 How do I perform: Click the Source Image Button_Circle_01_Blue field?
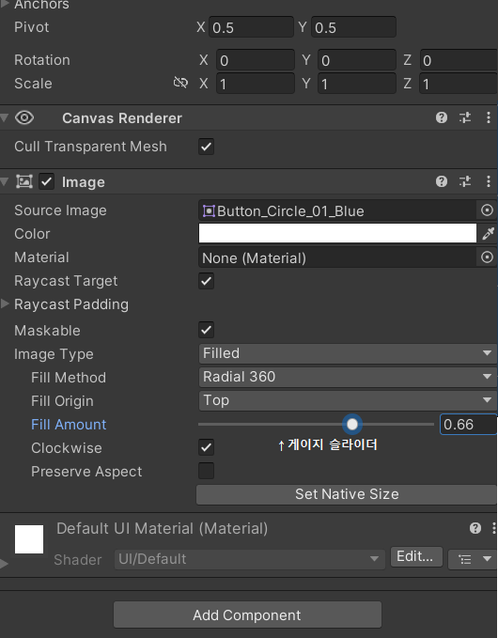pos(337,210)
